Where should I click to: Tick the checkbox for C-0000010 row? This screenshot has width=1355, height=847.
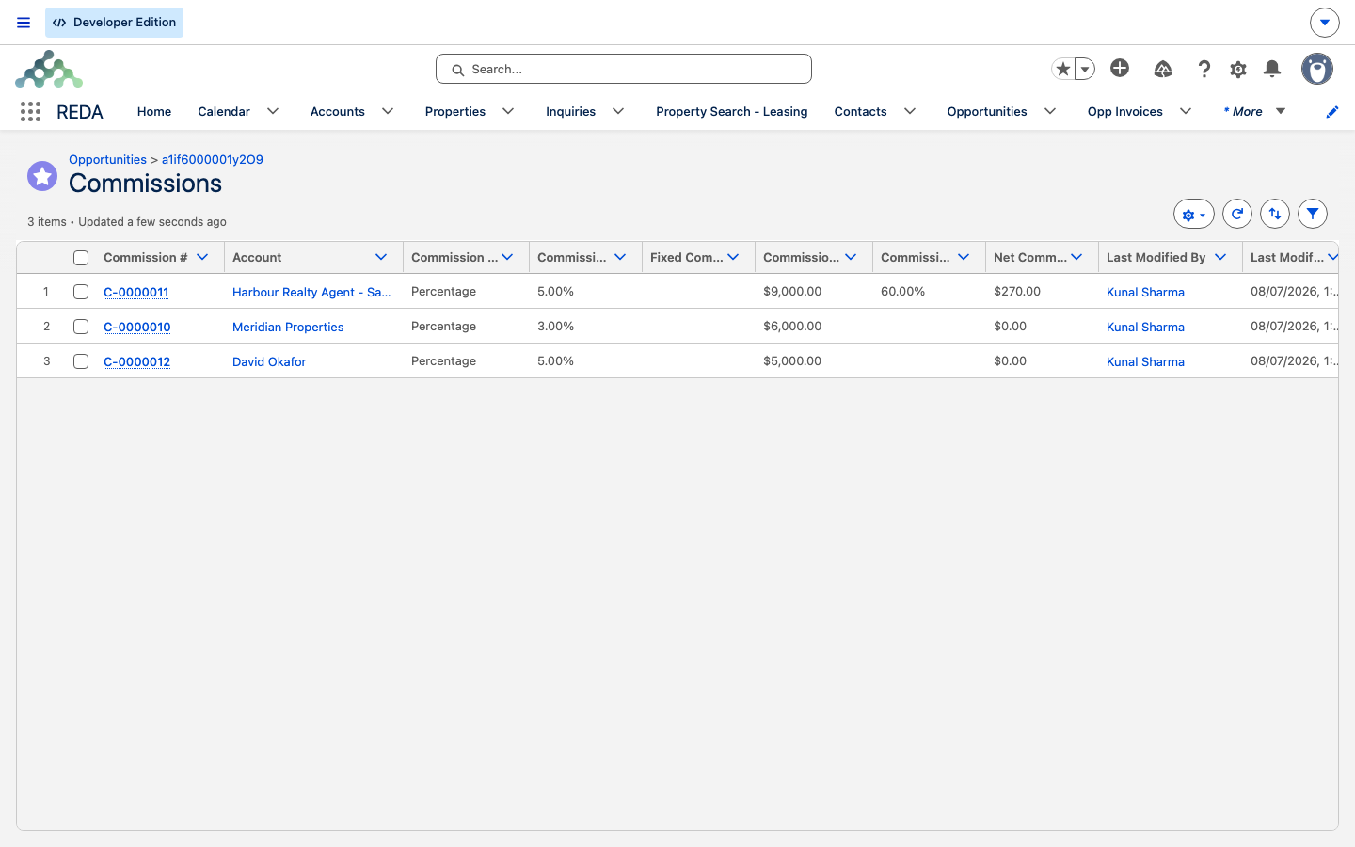tap(81, 327)
